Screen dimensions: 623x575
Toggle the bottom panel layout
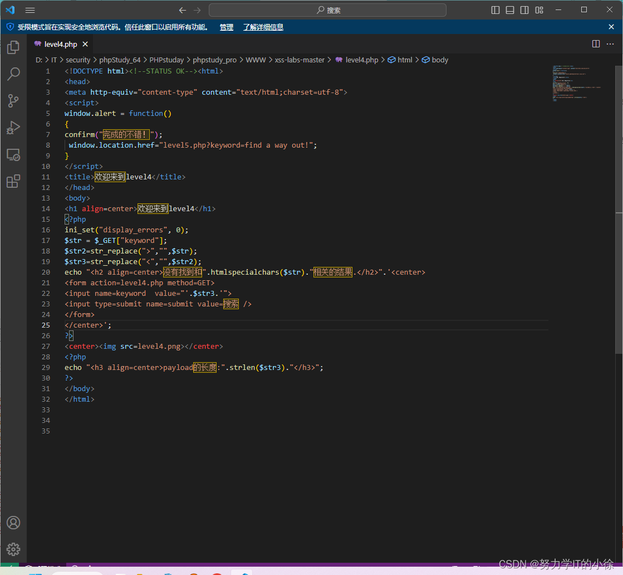pos(510,10)
